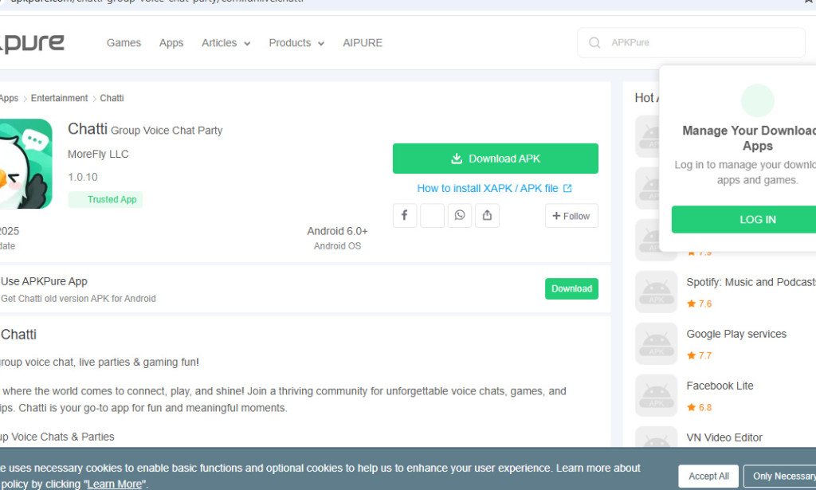Click the Trusted App badge
The height and width of the screenshot is (490, 816).
[x=105, y=199]
